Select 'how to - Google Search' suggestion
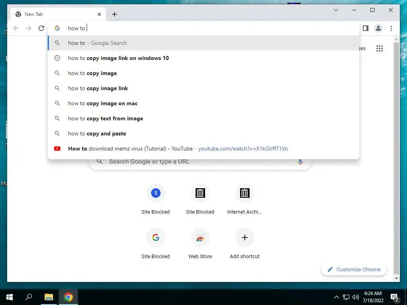 point(204,43)
